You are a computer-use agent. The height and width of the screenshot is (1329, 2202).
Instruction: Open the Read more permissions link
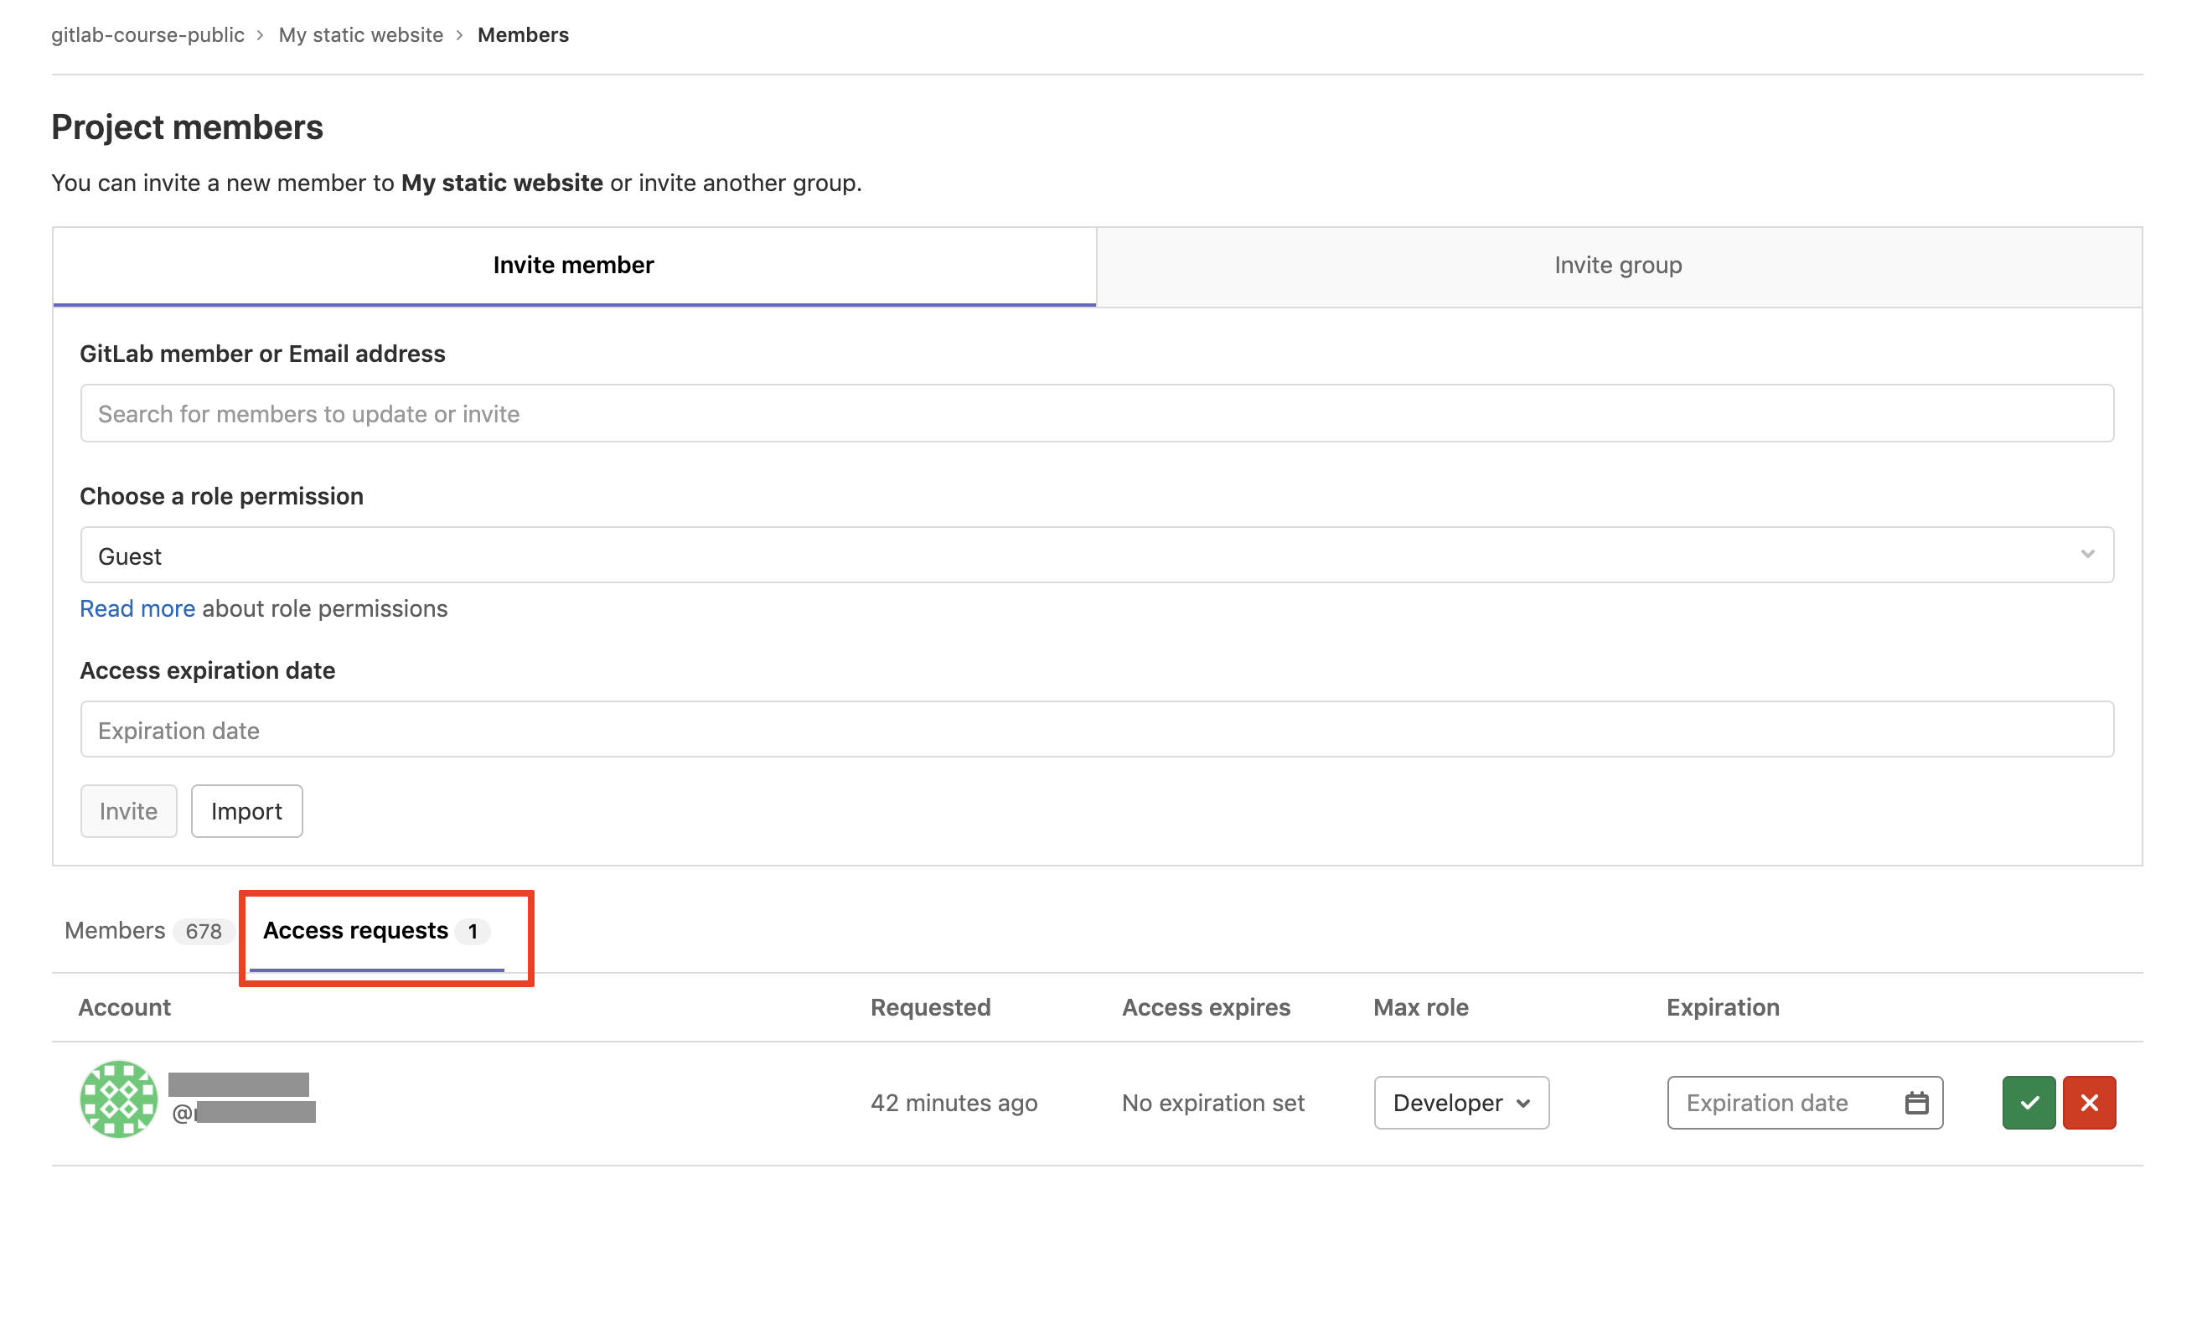point(137,608)
